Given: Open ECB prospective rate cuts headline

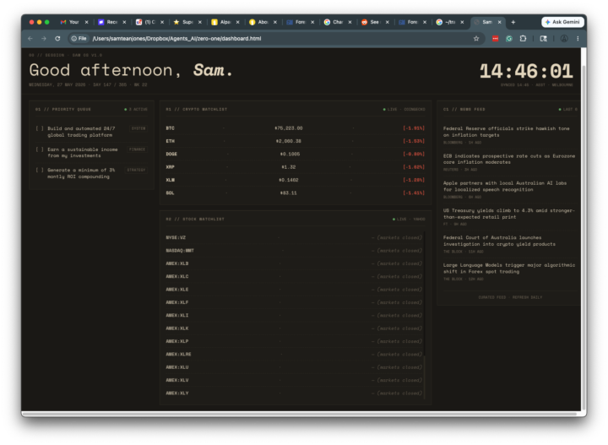Looking at the screenshot, I should [509, 159].
